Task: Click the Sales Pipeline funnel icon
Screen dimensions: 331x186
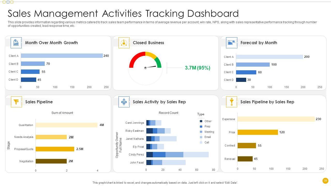Action: click(16, 102)
